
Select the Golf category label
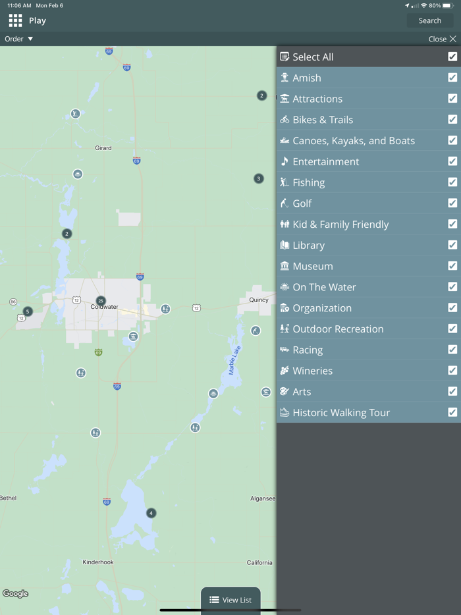[302, 203]
